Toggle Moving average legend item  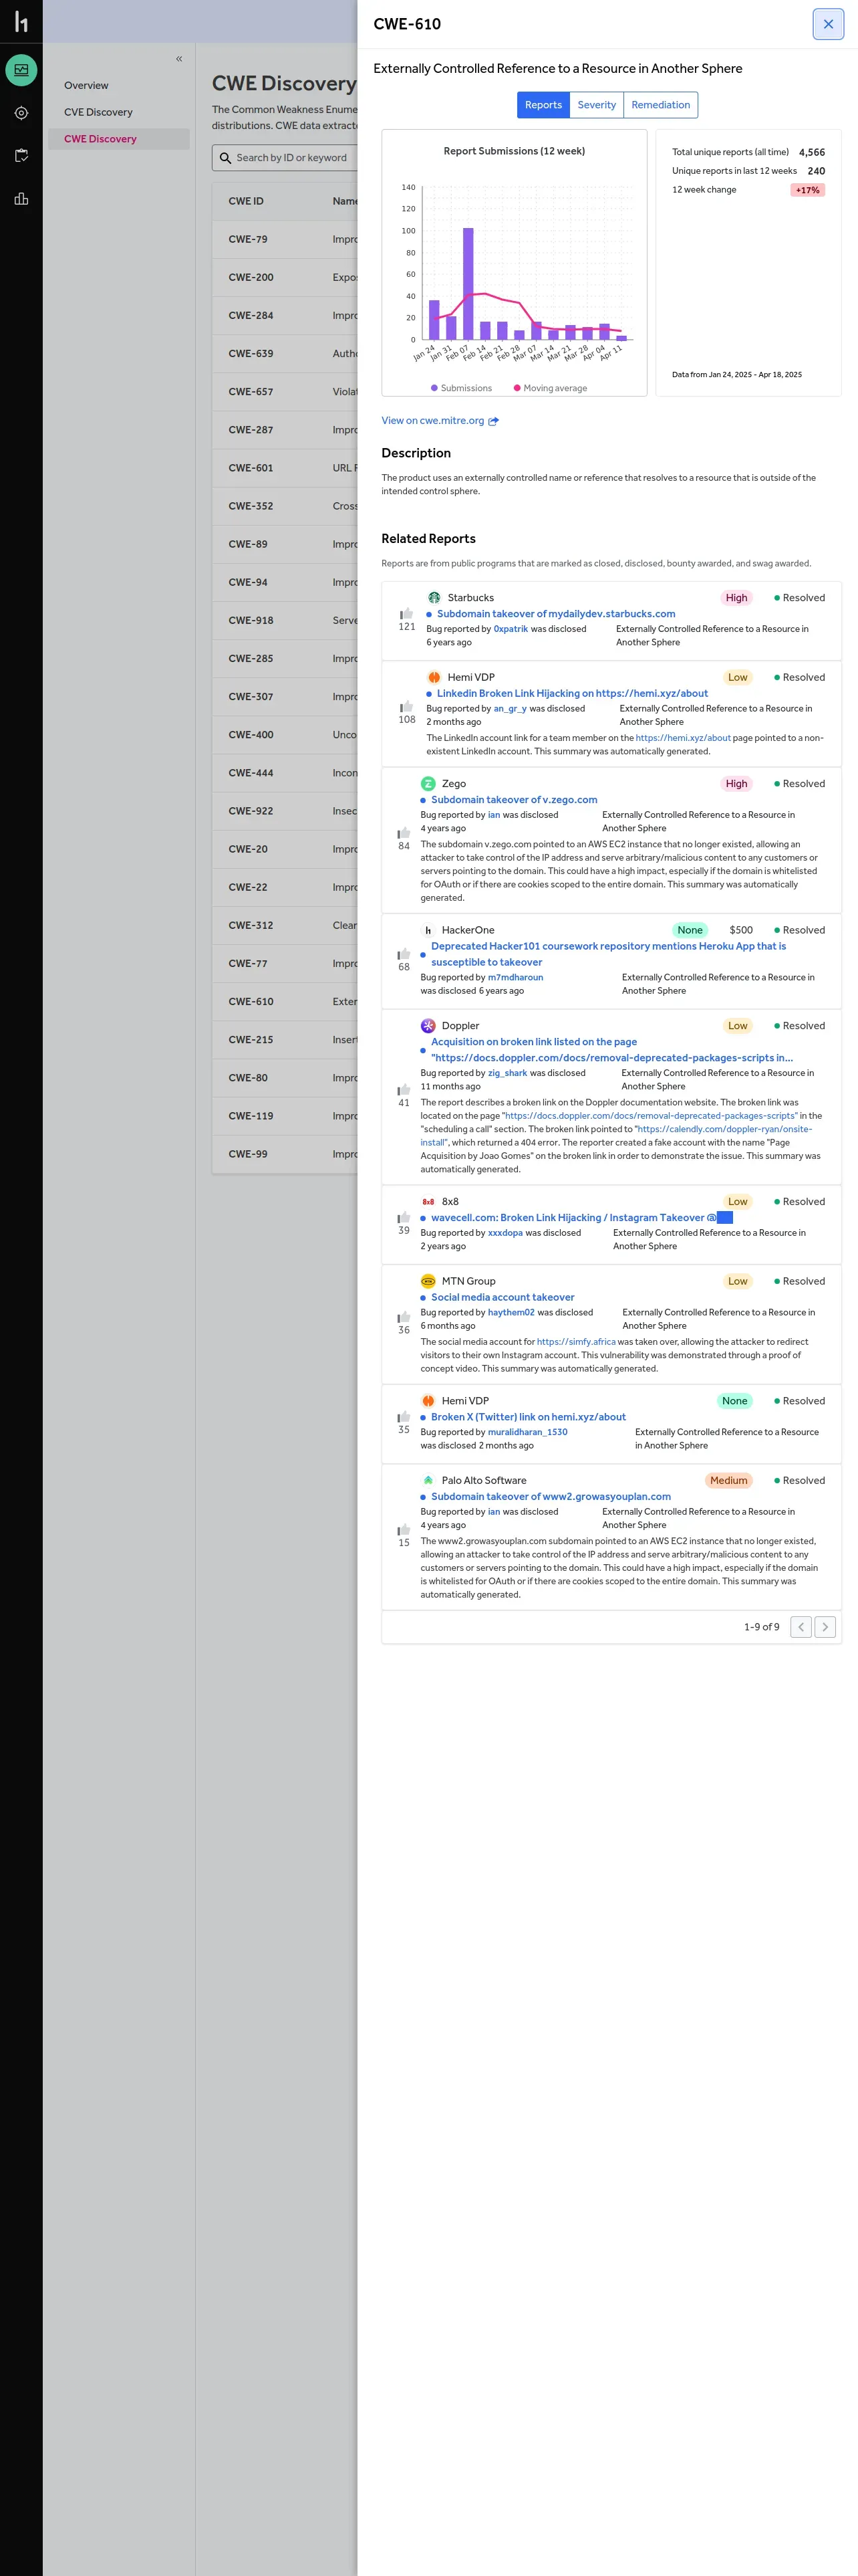pyautogui.click(x=551, y=388)
